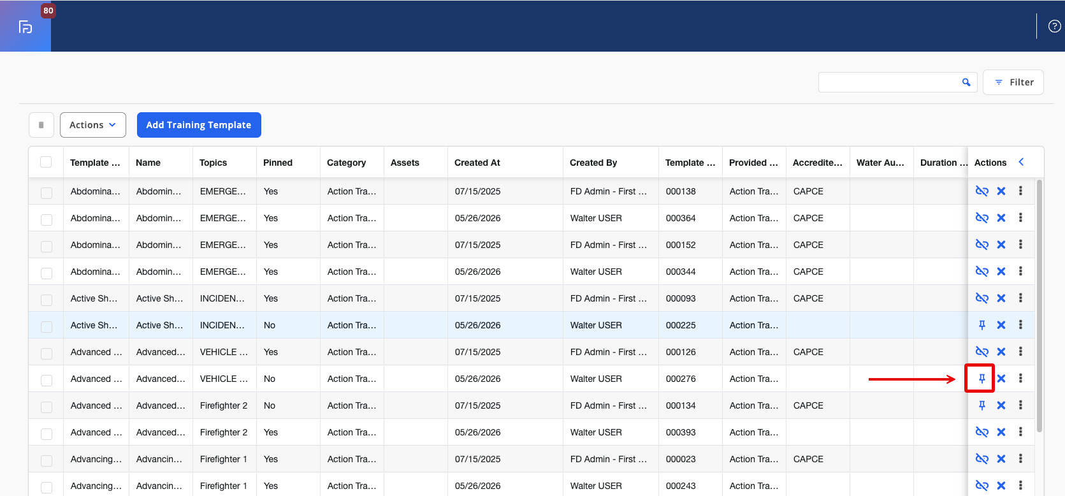Click the search magnifier icon
The height and width of the screenshot is (496, 1065).
[966, 82]
